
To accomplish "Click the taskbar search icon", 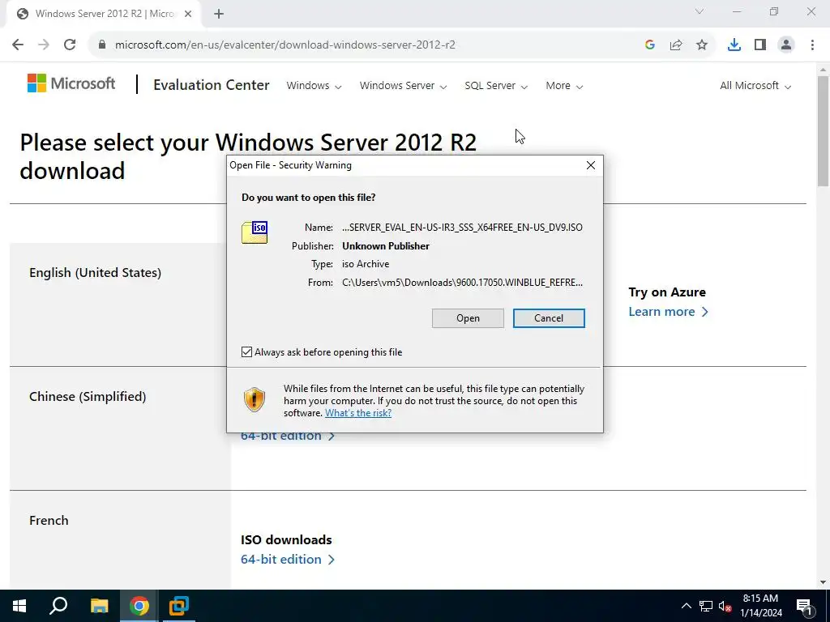I will [x=58, y=606].
